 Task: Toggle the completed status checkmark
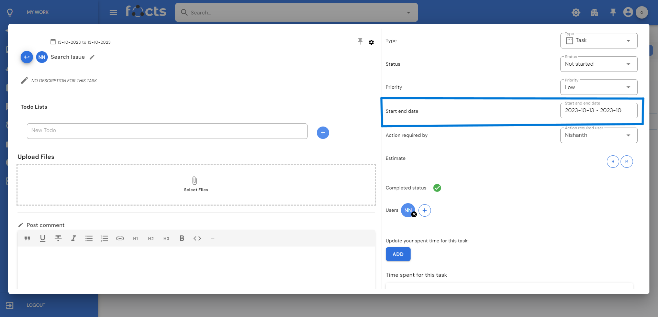pos(437,188)
